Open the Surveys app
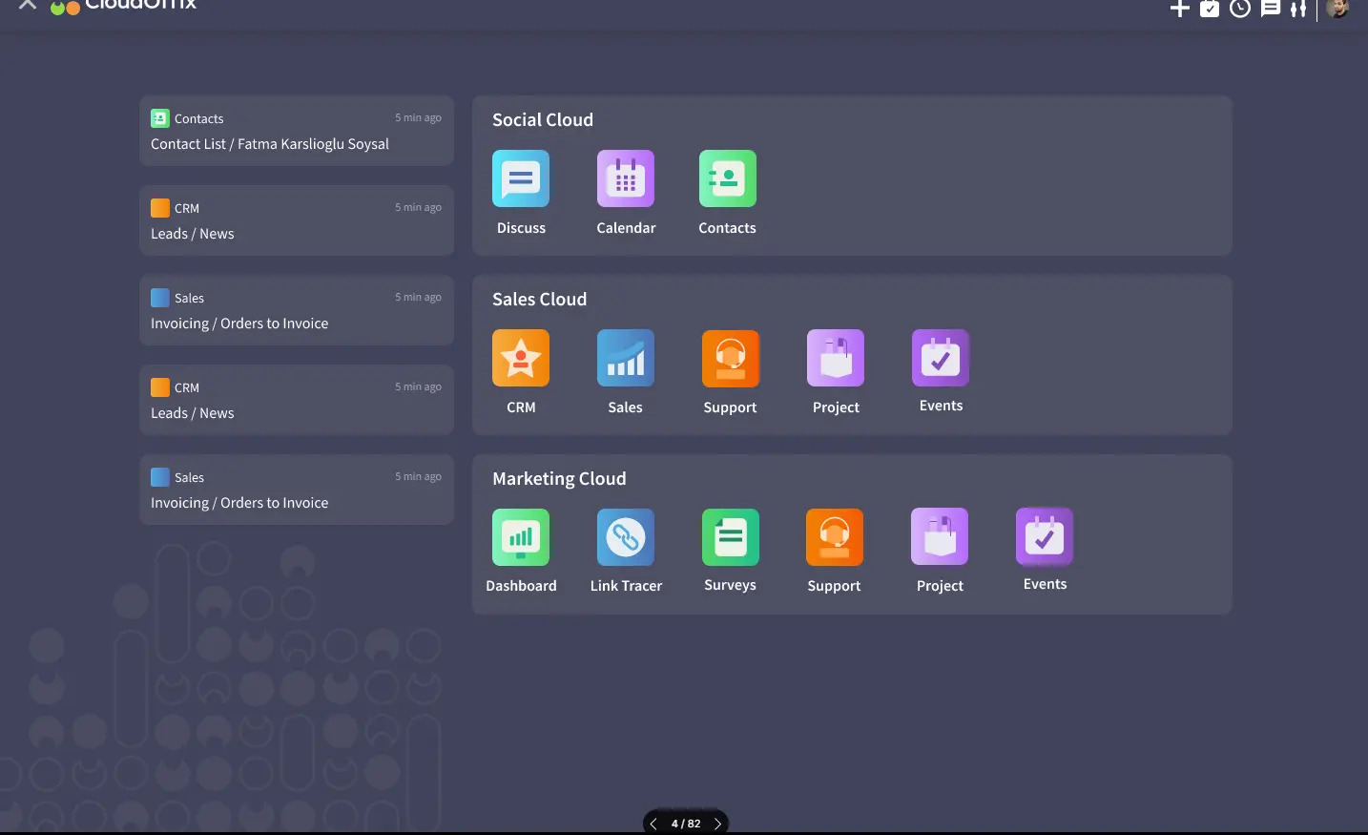 coord(730,538)
